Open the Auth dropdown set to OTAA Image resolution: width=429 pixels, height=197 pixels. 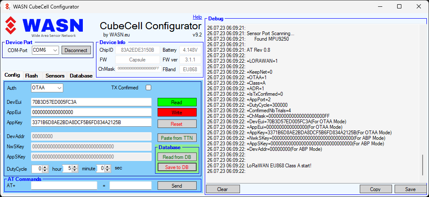pyautogui.click(x=47, y=88)
